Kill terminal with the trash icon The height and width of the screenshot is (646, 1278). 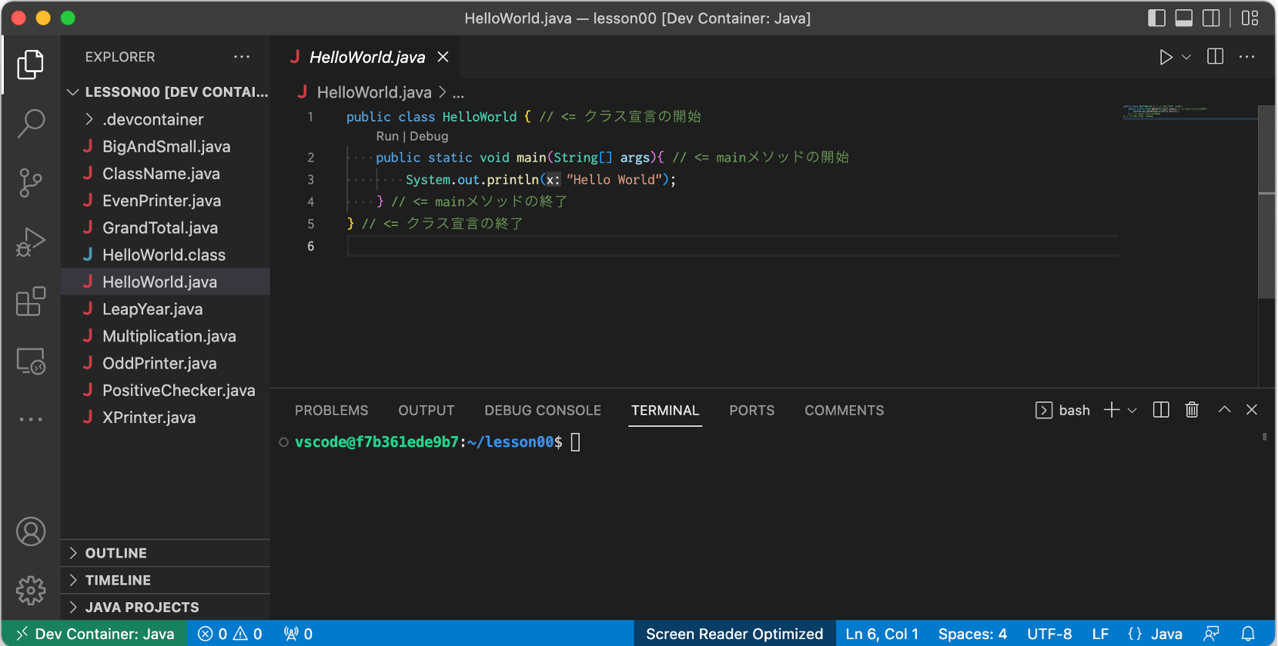[x=1192, y=410]
